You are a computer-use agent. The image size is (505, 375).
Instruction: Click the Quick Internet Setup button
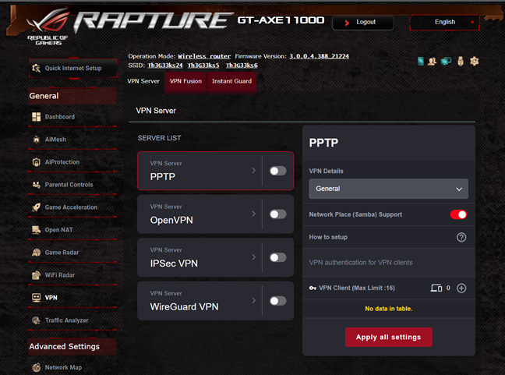[73, 68]
